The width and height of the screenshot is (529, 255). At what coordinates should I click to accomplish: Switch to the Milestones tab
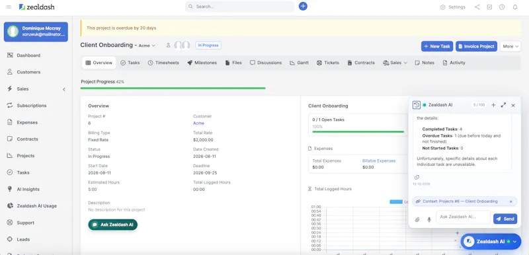[202, 63]
